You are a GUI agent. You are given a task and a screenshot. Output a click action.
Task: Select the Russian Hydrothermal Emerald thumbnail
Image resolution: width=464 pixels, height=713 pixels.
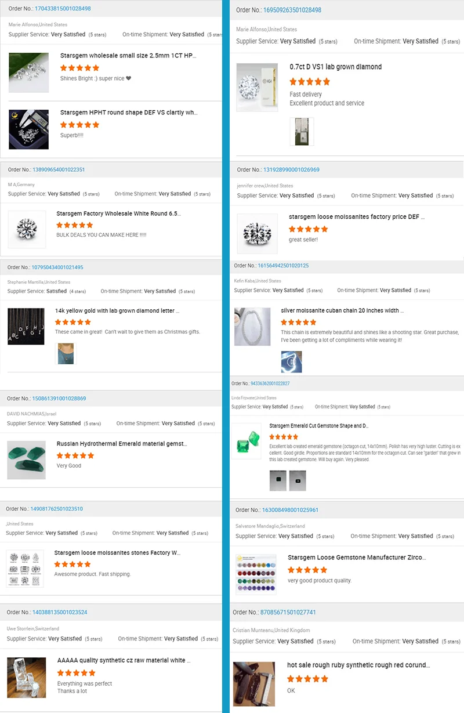[x=26, y=459]
